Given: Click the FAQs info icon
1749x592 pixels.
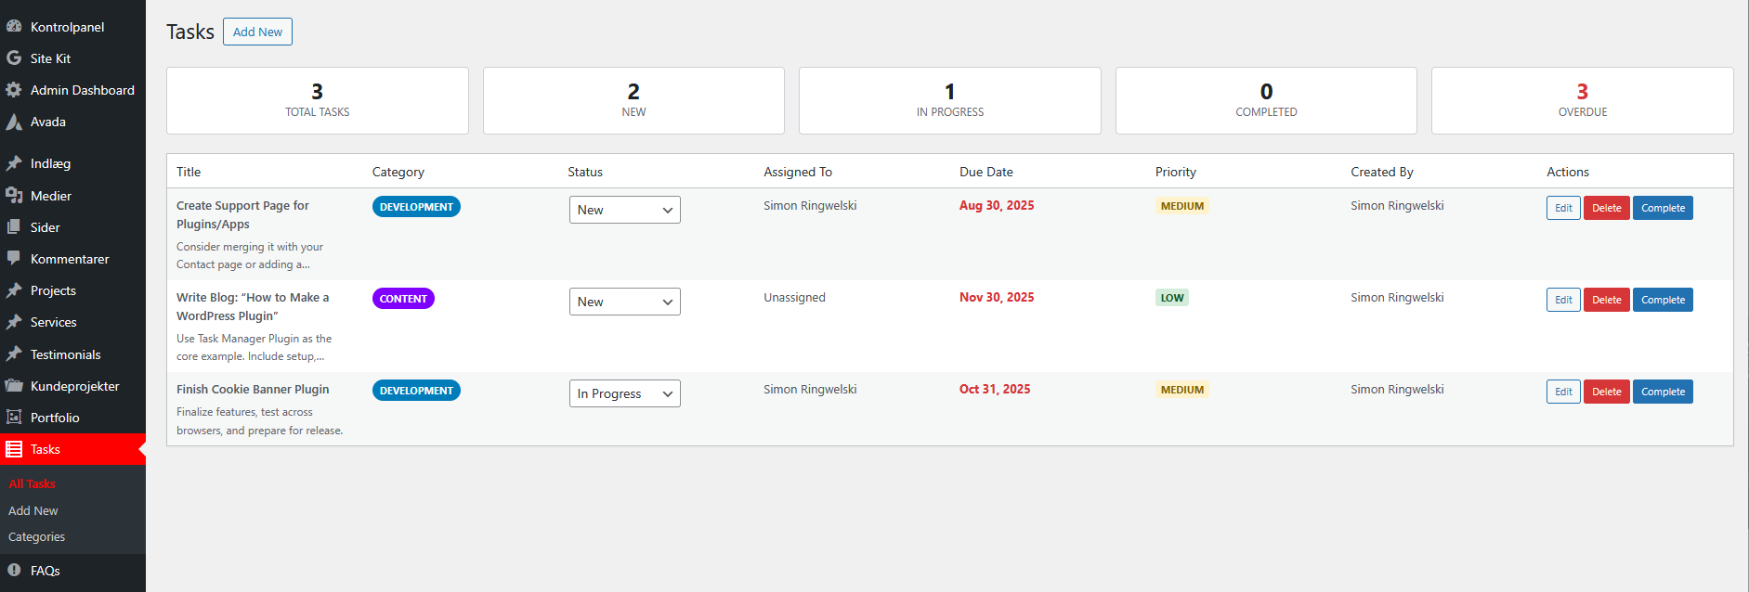Looking at the screenshot, I should 14,570.
